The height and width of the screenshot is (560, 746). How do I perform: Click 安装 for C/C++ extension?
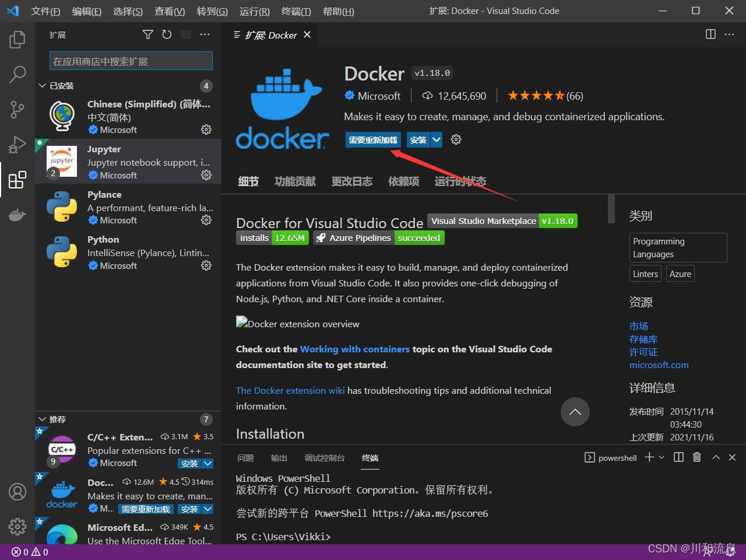click(x=189, y=464)
